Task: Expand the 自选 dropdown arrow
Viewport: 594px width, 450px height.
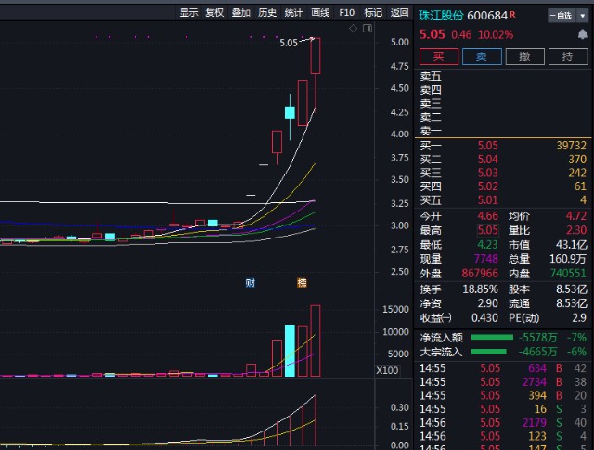Action: click(583, 16)
